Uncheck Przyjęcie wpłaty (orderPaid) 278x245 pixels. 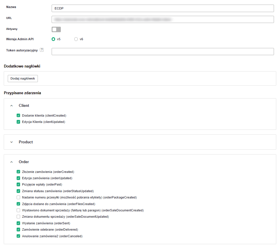point(18,184)
